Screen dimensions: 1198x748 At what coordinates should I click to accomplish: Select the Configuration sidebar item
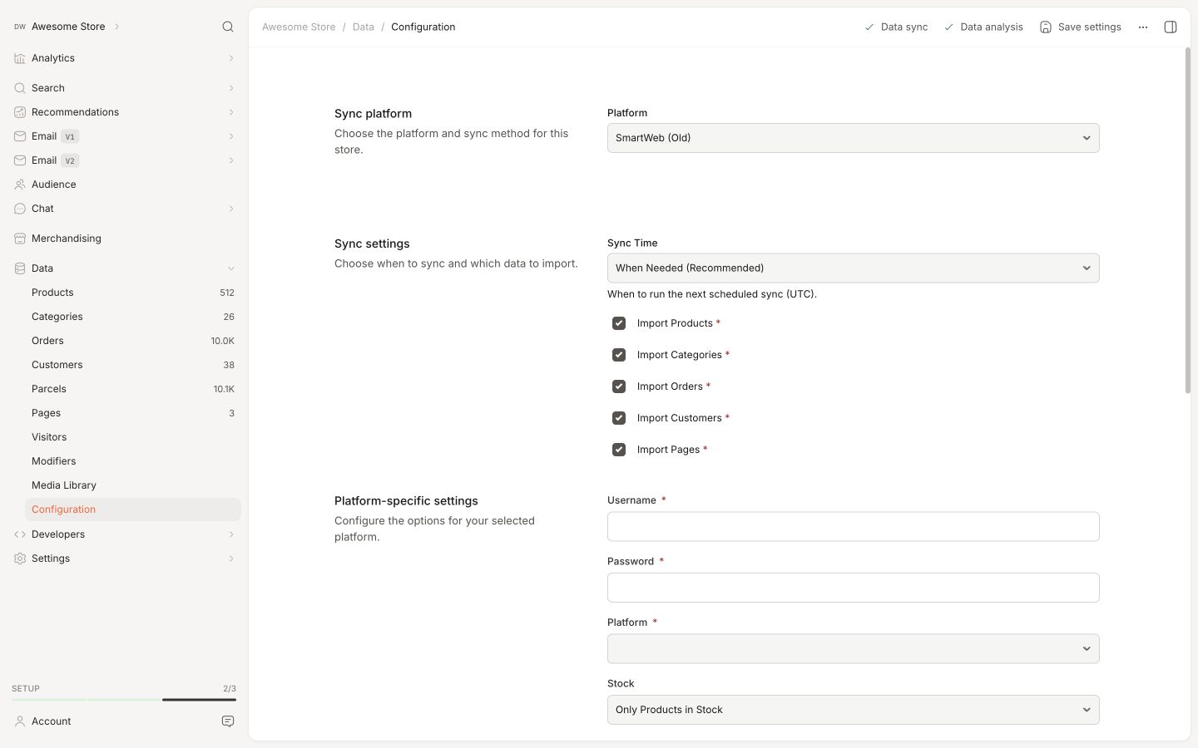point(133,509)
